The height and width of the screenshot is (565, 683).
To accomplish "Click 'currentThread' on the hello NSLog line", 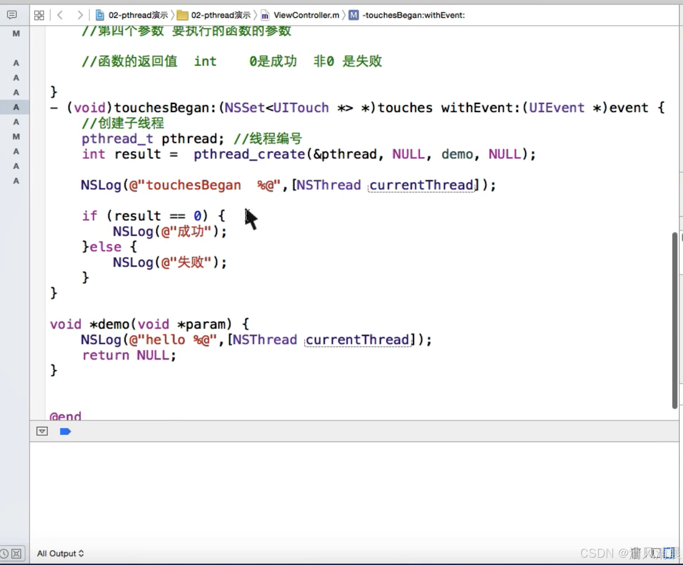I will tap(358, 340).
